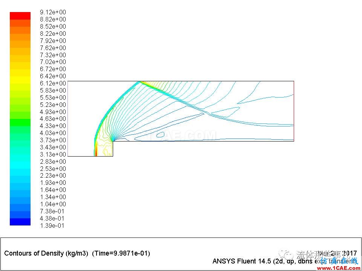Select the 8.82e+00 legend label
362x271 pixels.
(x=53, y=19)
